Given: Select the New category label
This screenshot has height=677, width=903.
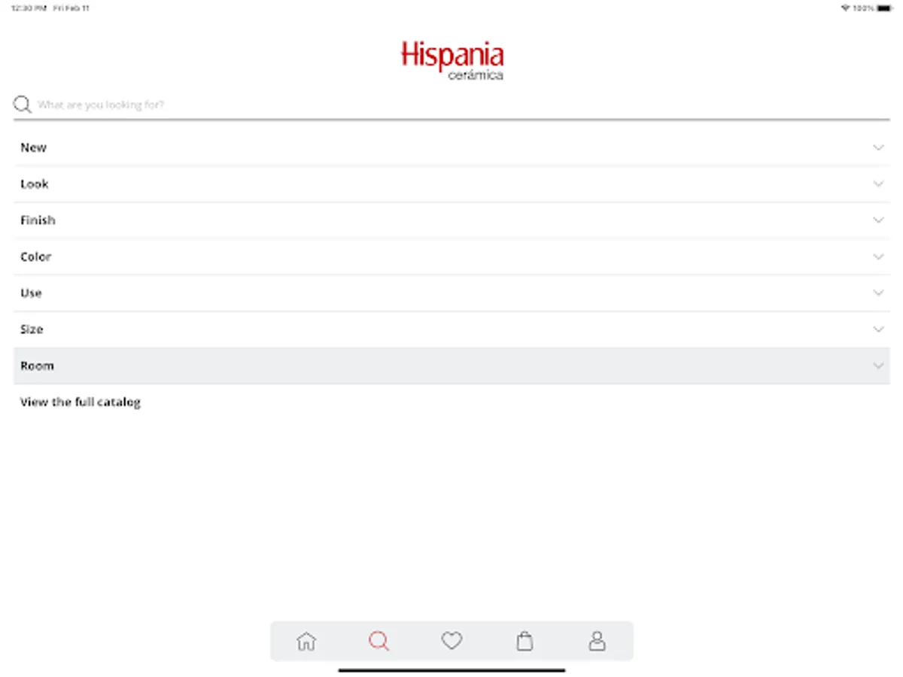Looking at the screenshot, I should click(x=33, y=147).
